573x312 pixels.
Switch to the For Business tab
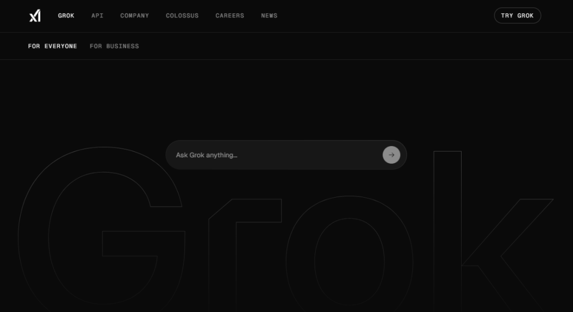[115, 46]
